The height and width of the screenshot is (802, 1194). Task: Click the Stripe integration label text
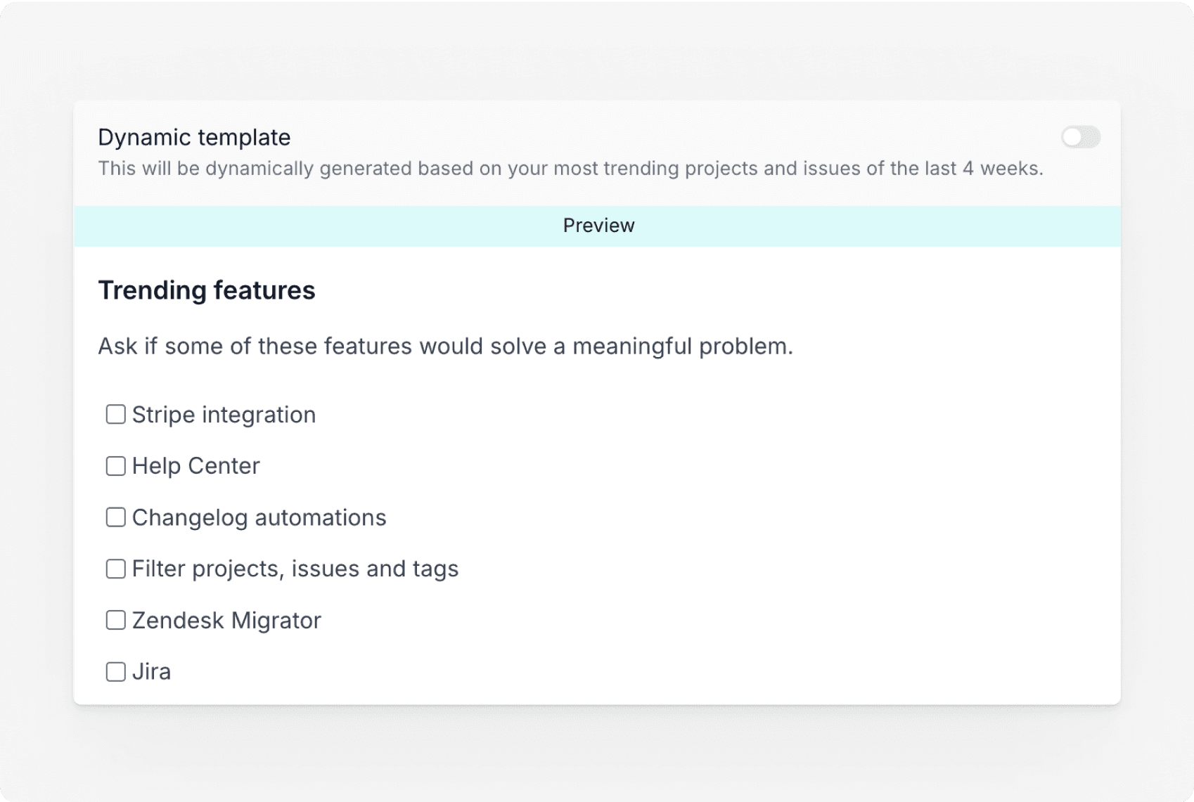tap(224, 415)
